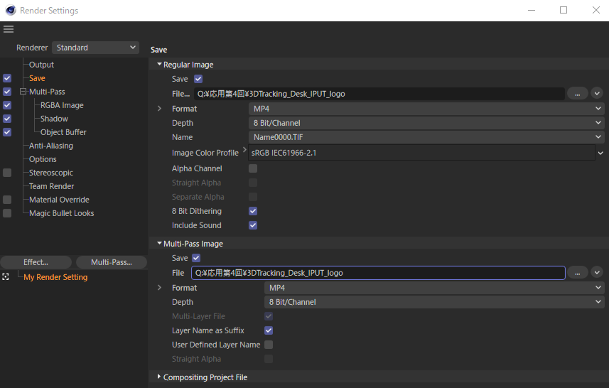Toggle Stereoscopic checkbox in sidebar
Image resolution: width=609 pixels, height=388 pixels.
point(7,173)
